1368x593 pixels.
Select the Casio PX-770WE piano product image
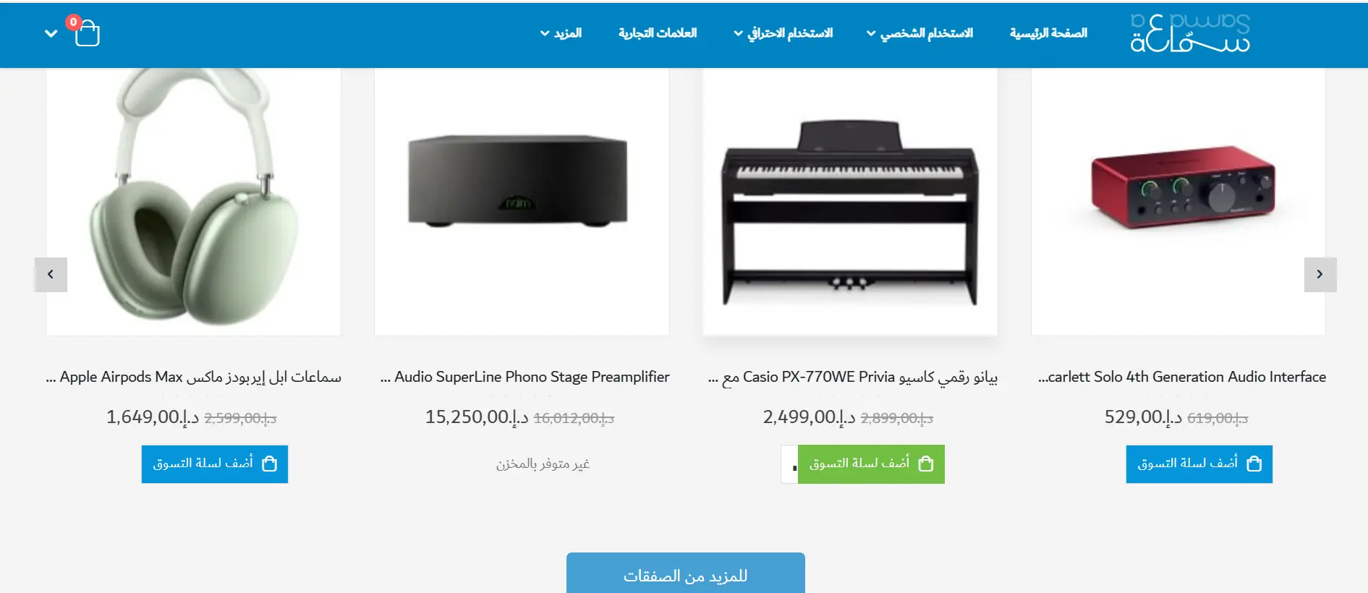pyautogui.click(x=850, y=201)
